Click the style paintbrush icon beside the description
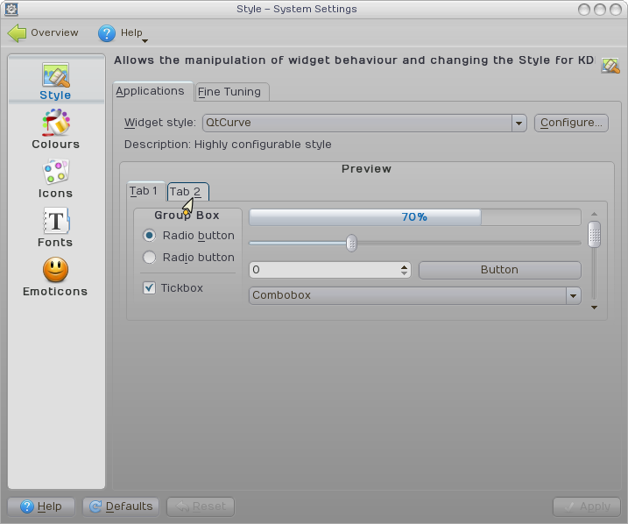The image size is (628, 524). [610, 66]
